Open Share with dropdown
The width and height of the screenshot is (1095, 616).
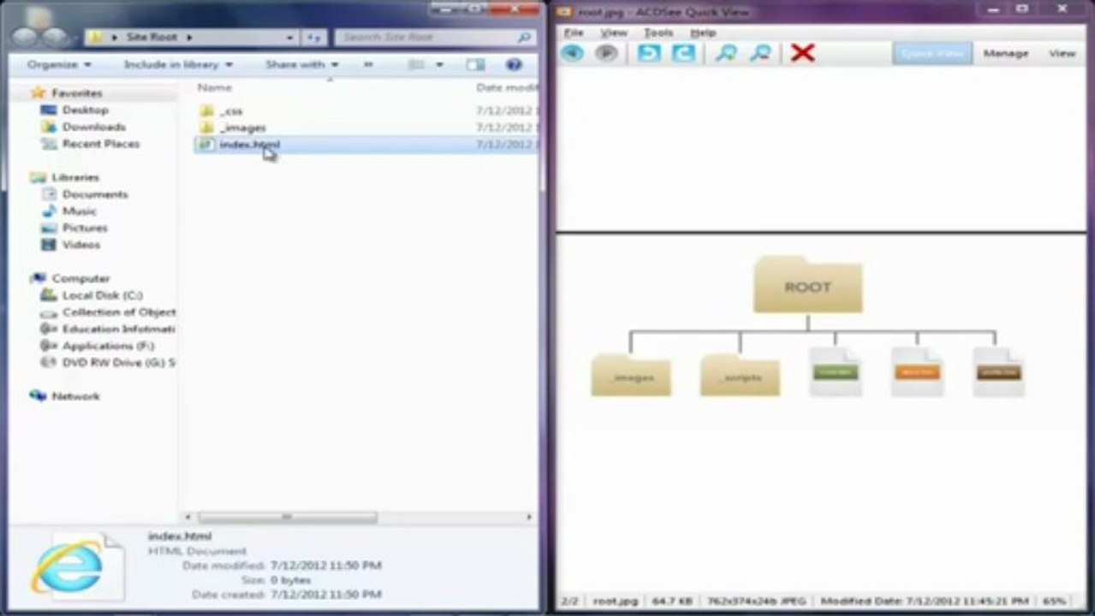pos(301,64)
